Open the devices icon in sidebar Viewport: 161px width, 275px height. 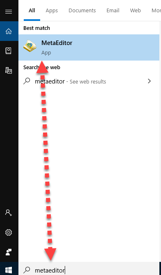(9, 70)
